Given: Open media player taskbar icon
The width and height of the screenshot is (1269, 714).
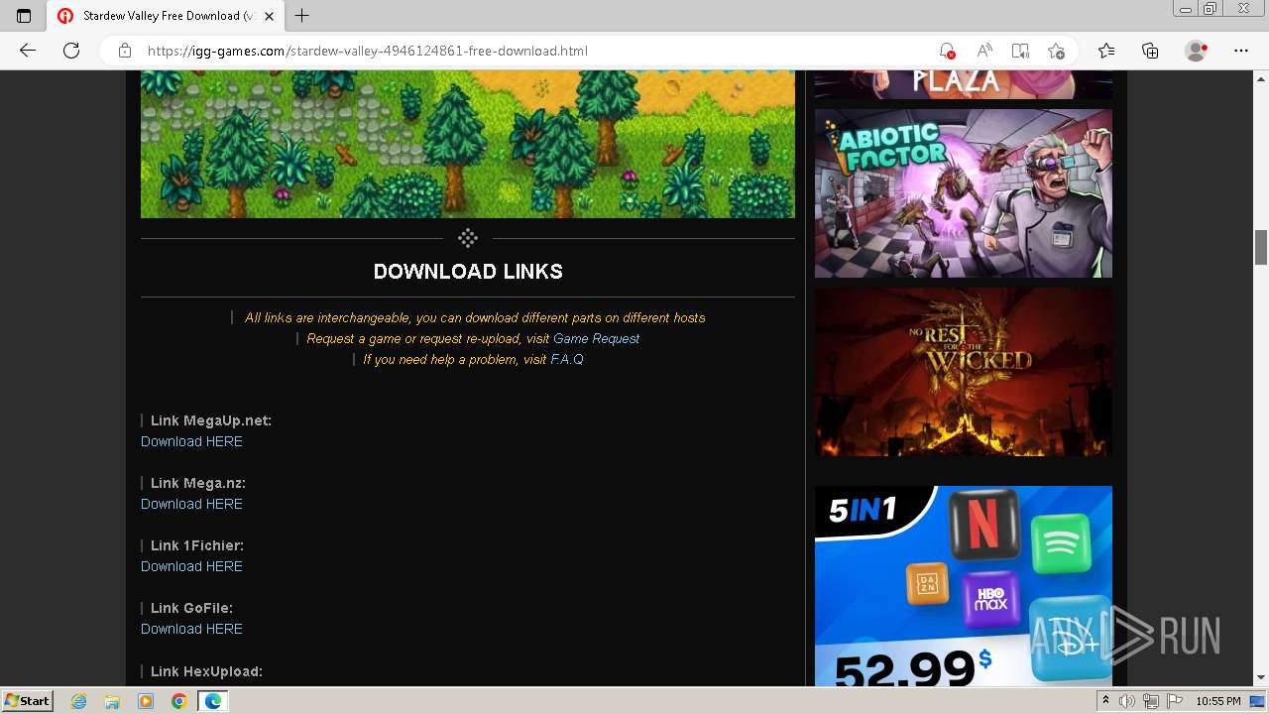Looking at the screenshot, I should click(x=145, y=701).
